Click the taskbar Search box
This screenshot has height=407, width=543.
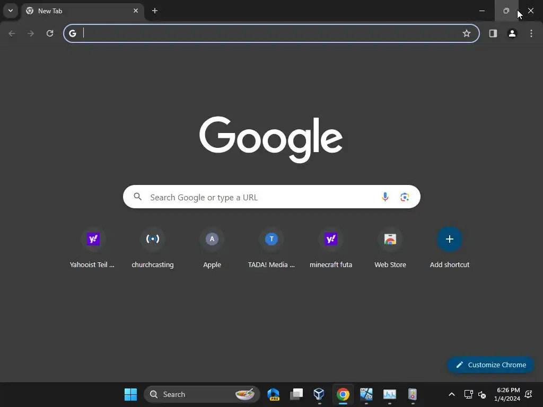click(x=202, y=394)
